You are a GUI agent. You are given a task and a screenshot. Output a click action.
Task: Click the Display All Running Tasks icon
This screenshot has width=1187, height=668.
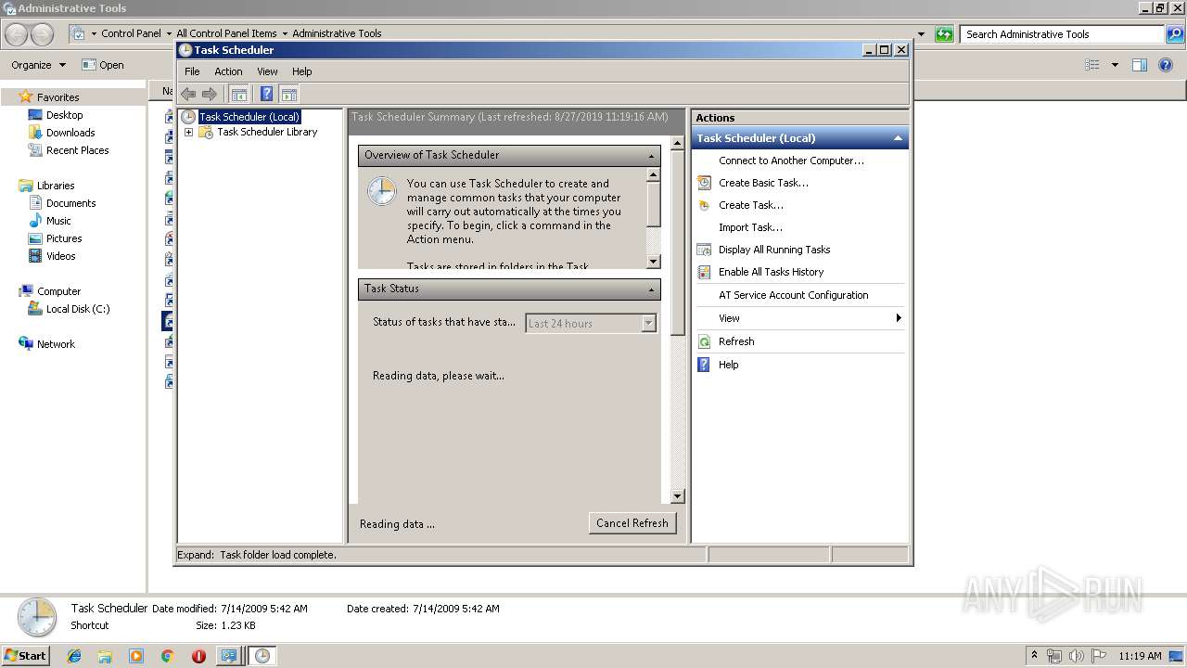click(x=705, y=250)
